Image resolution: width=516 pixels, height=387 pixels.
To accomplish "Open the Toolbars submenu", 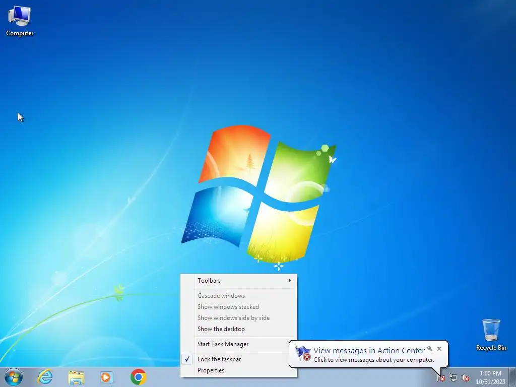I will point(239,281).
